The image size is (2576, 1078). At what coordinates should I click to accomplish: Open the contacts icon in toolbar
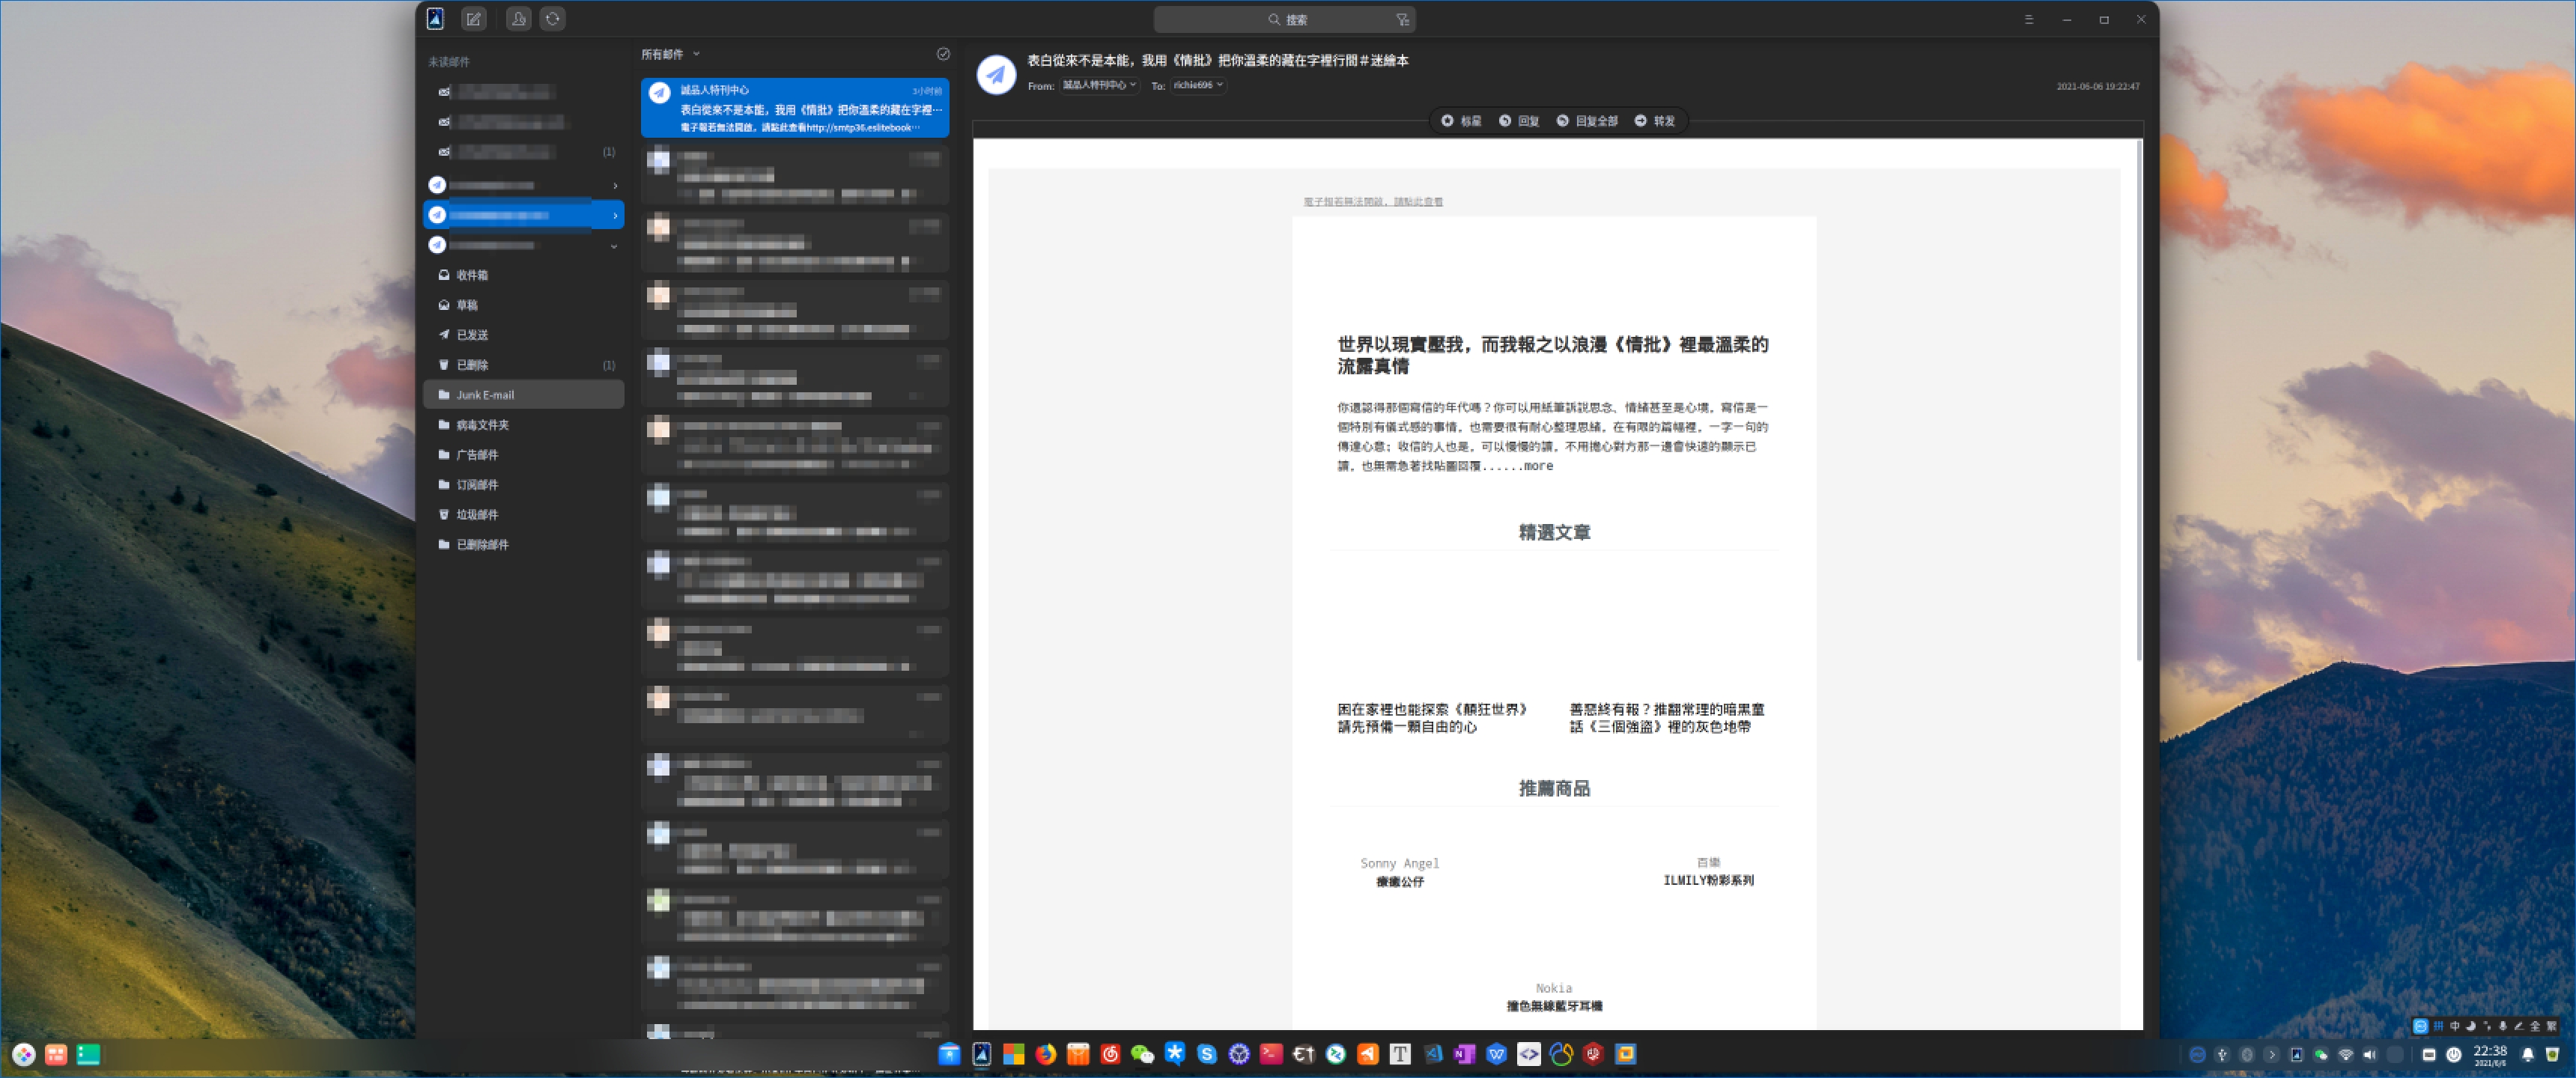[518, 19]
